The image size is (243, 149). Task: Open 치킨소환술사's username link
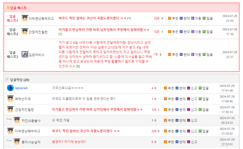coord(31,120)
